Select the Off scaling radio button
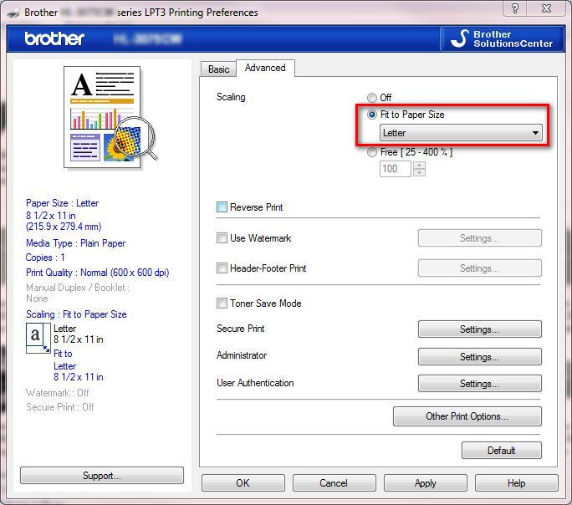Screen dimensions: 572x505 [372, 98]
